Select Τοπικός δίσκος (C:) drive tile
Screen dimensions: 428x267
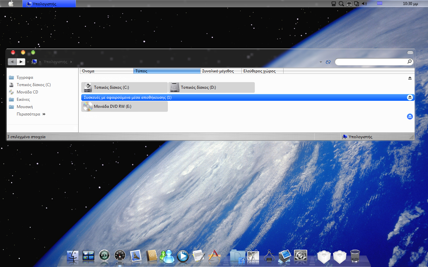tap(124, 87)
